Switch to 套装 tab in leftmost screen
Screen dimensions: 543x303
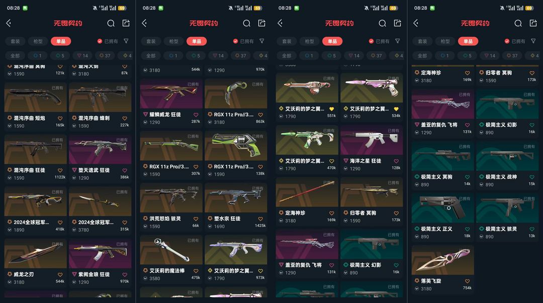pyautogui.click(x=15, y=41)
